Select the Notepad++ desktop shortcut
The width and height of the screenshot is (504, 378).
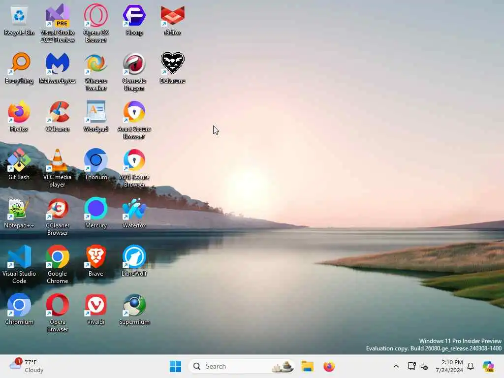(x=19, y=213)
